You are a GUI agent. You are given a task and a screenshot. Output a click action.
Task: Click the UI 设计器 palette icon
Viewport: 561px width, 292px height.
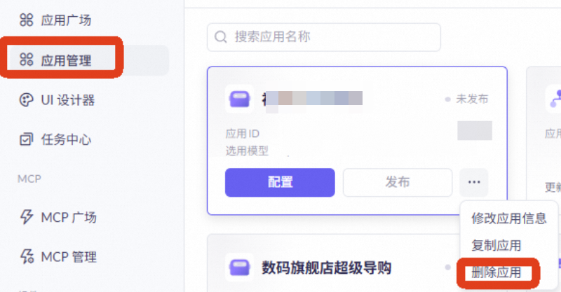(27, 100)
